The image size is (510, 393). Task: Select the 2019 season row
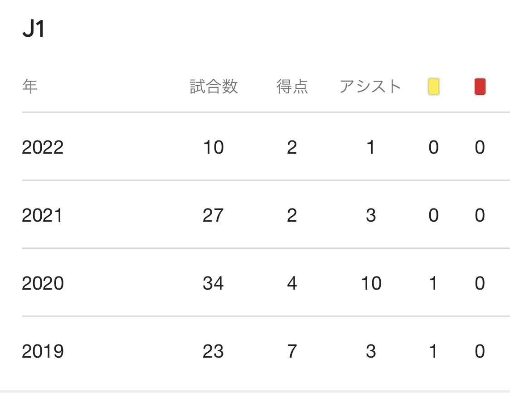tap(266, 351)
